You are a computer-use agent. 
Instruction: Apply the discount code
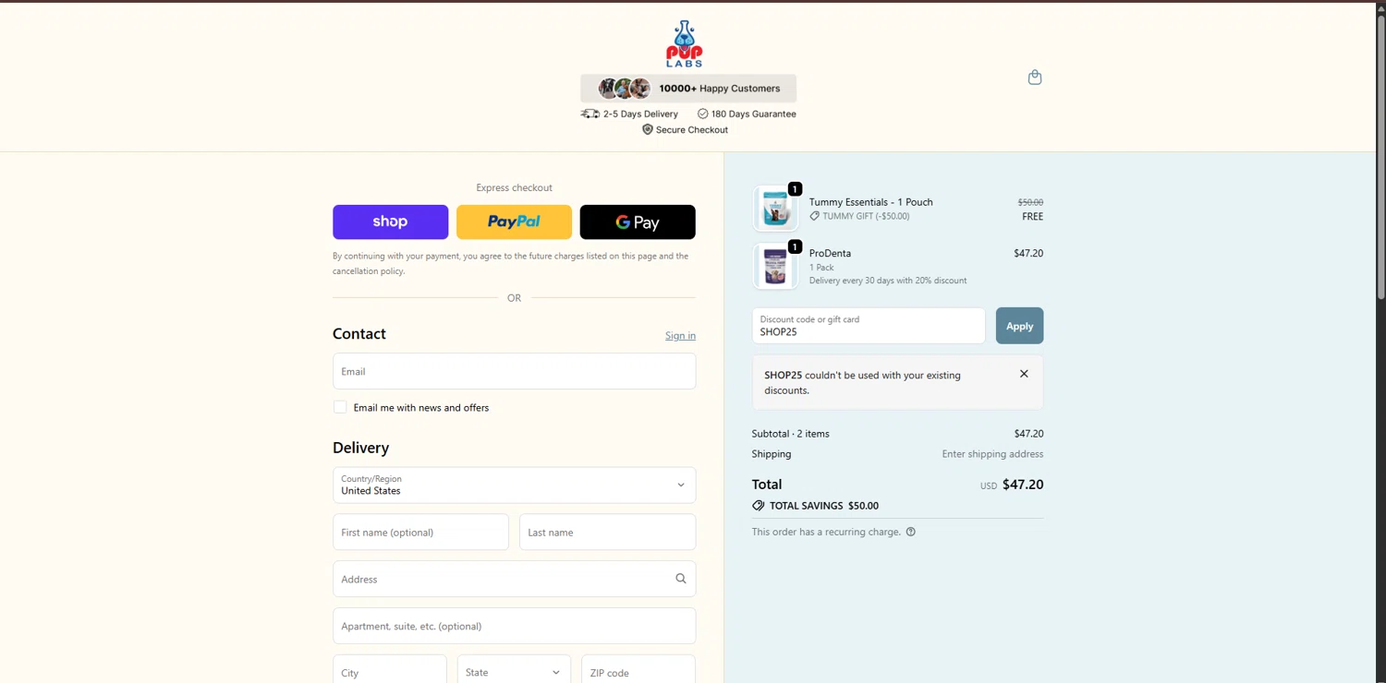coord(1019,326)
